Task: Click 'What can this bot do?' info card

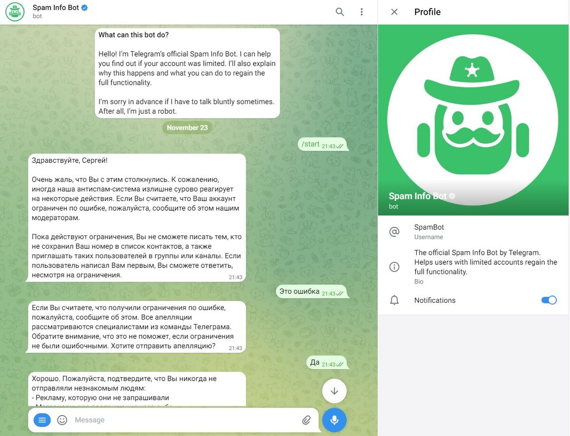Action: tap(187, 73)
